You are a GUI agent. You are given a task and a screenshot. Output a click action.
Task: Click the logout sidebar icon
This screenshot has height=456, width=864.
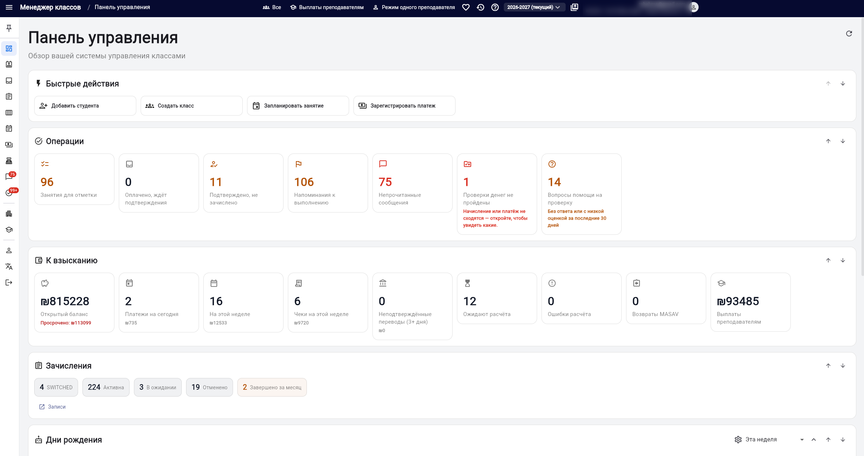[x=9, y=282]
